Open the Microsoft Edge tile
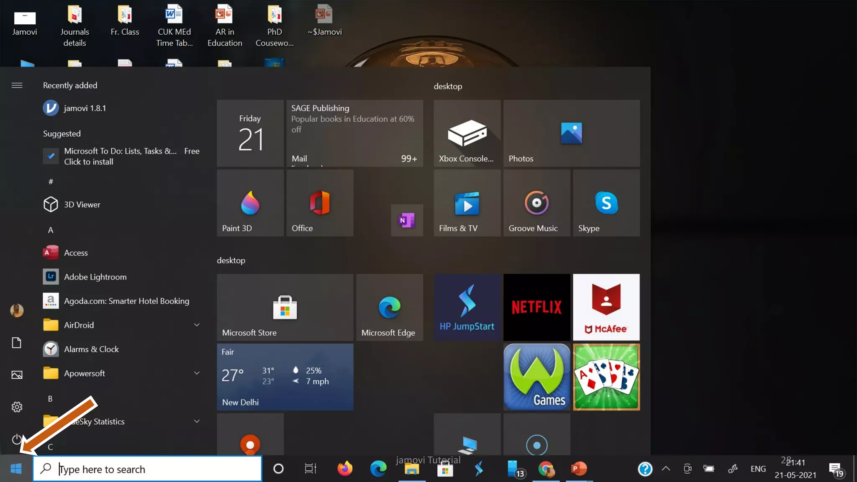This screenshot has width=857, height=482. coord(389,307)
